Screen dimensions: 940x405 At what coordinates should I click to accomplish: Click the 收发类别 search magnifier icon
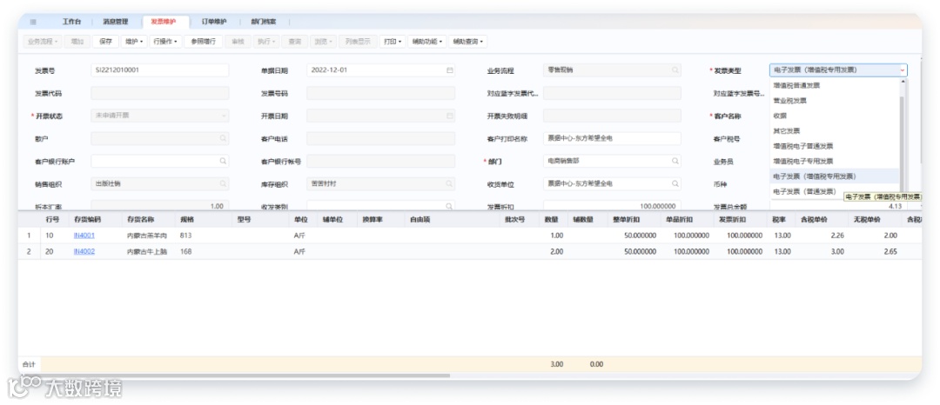point(449,206)
